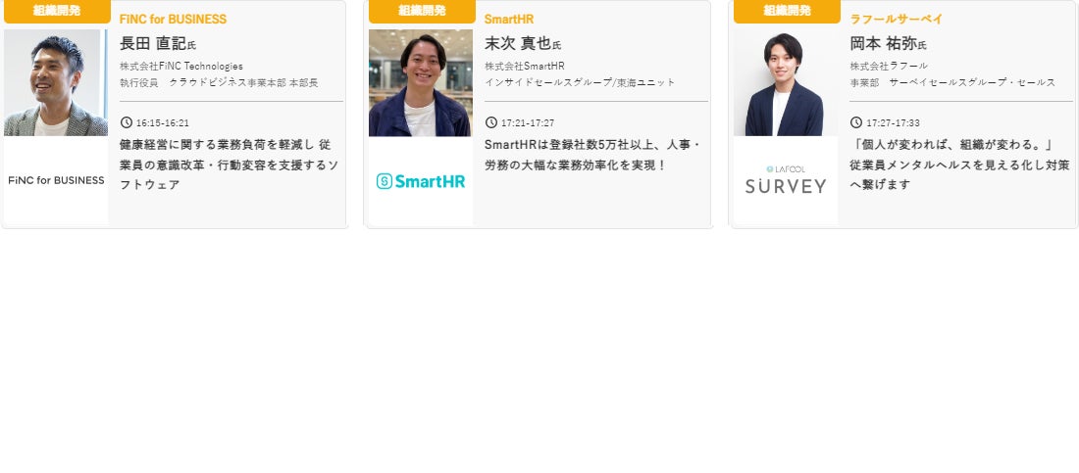This screenshot has height=473, width=1079.
Task: Click the FiNC for BUSINESS logo text
Action: pyautogui.click(x=56, y=180)
